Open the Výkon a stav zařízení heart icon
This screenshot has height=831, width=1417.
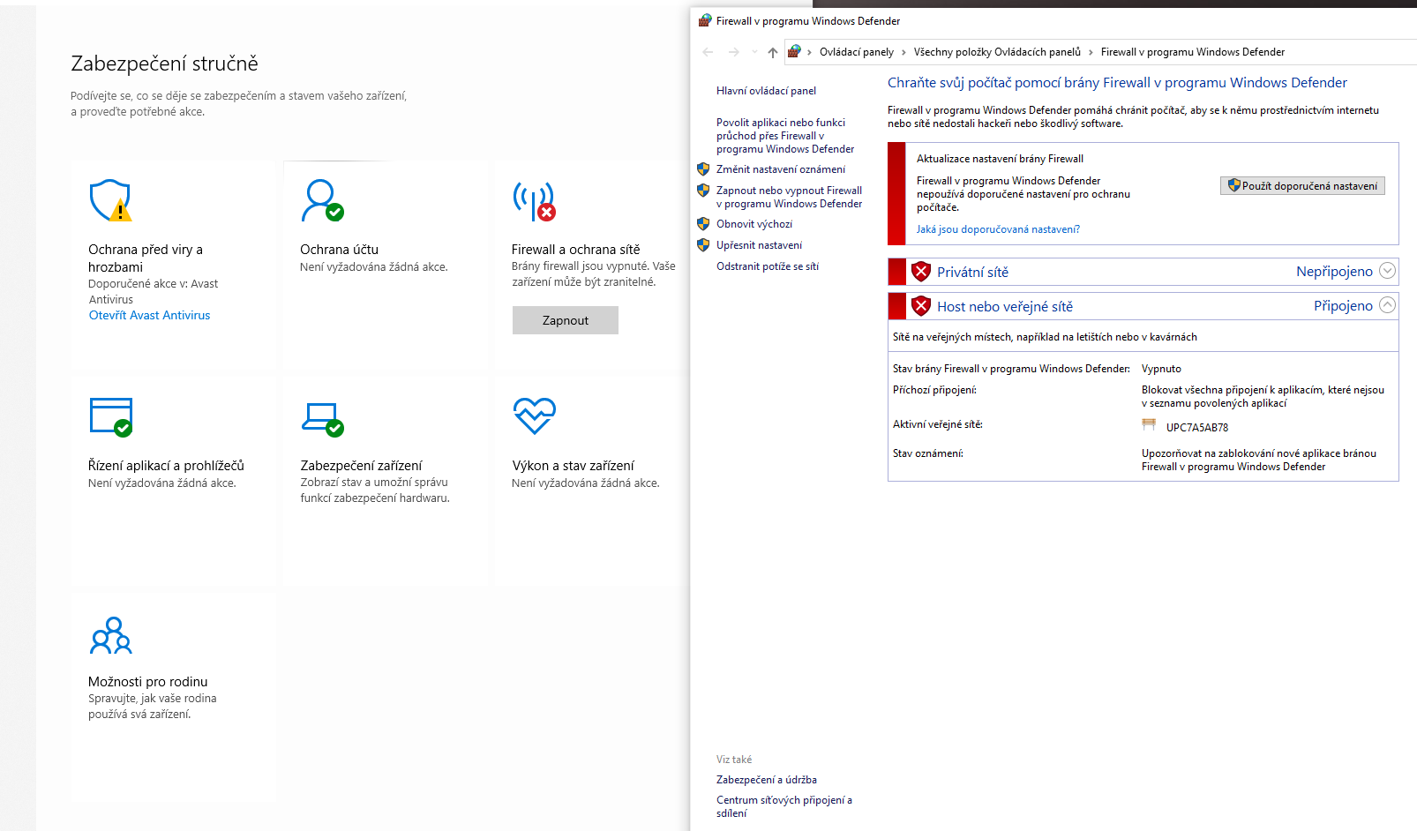click(x=534, y=415)
